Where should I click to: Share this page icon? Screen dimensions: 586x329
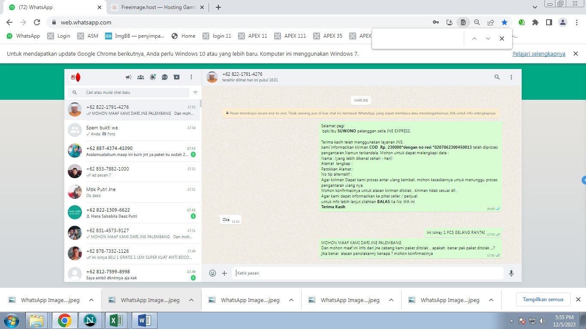(x=491, y=22)
